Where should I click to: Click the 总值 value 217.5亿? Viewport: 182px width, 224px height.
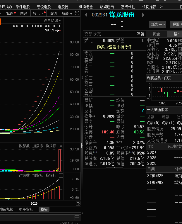click(137, 158)
